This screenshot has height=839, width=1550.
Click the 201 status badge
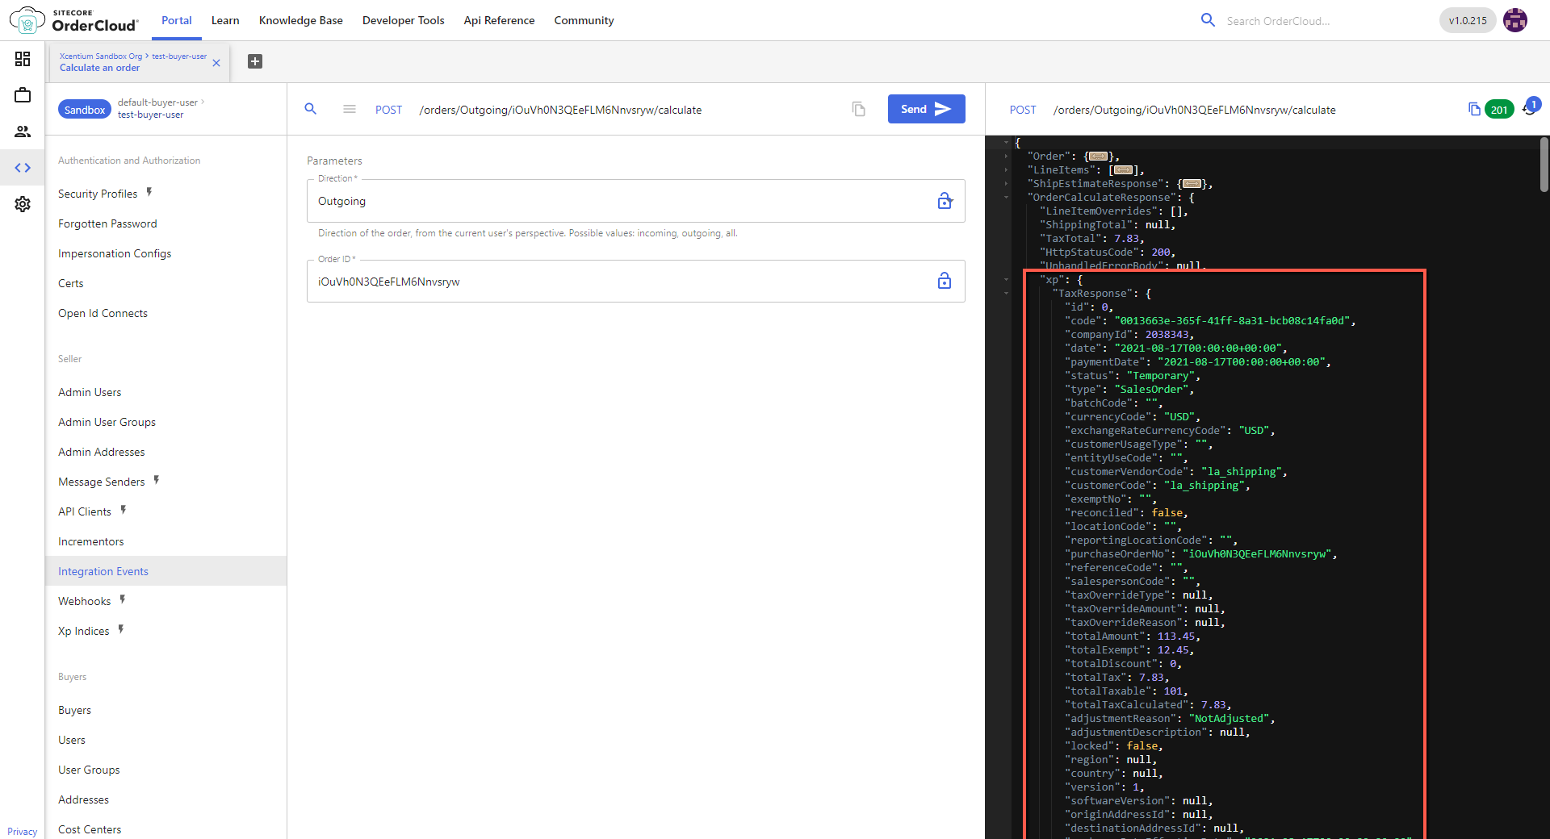click(x=1499, y=110)
